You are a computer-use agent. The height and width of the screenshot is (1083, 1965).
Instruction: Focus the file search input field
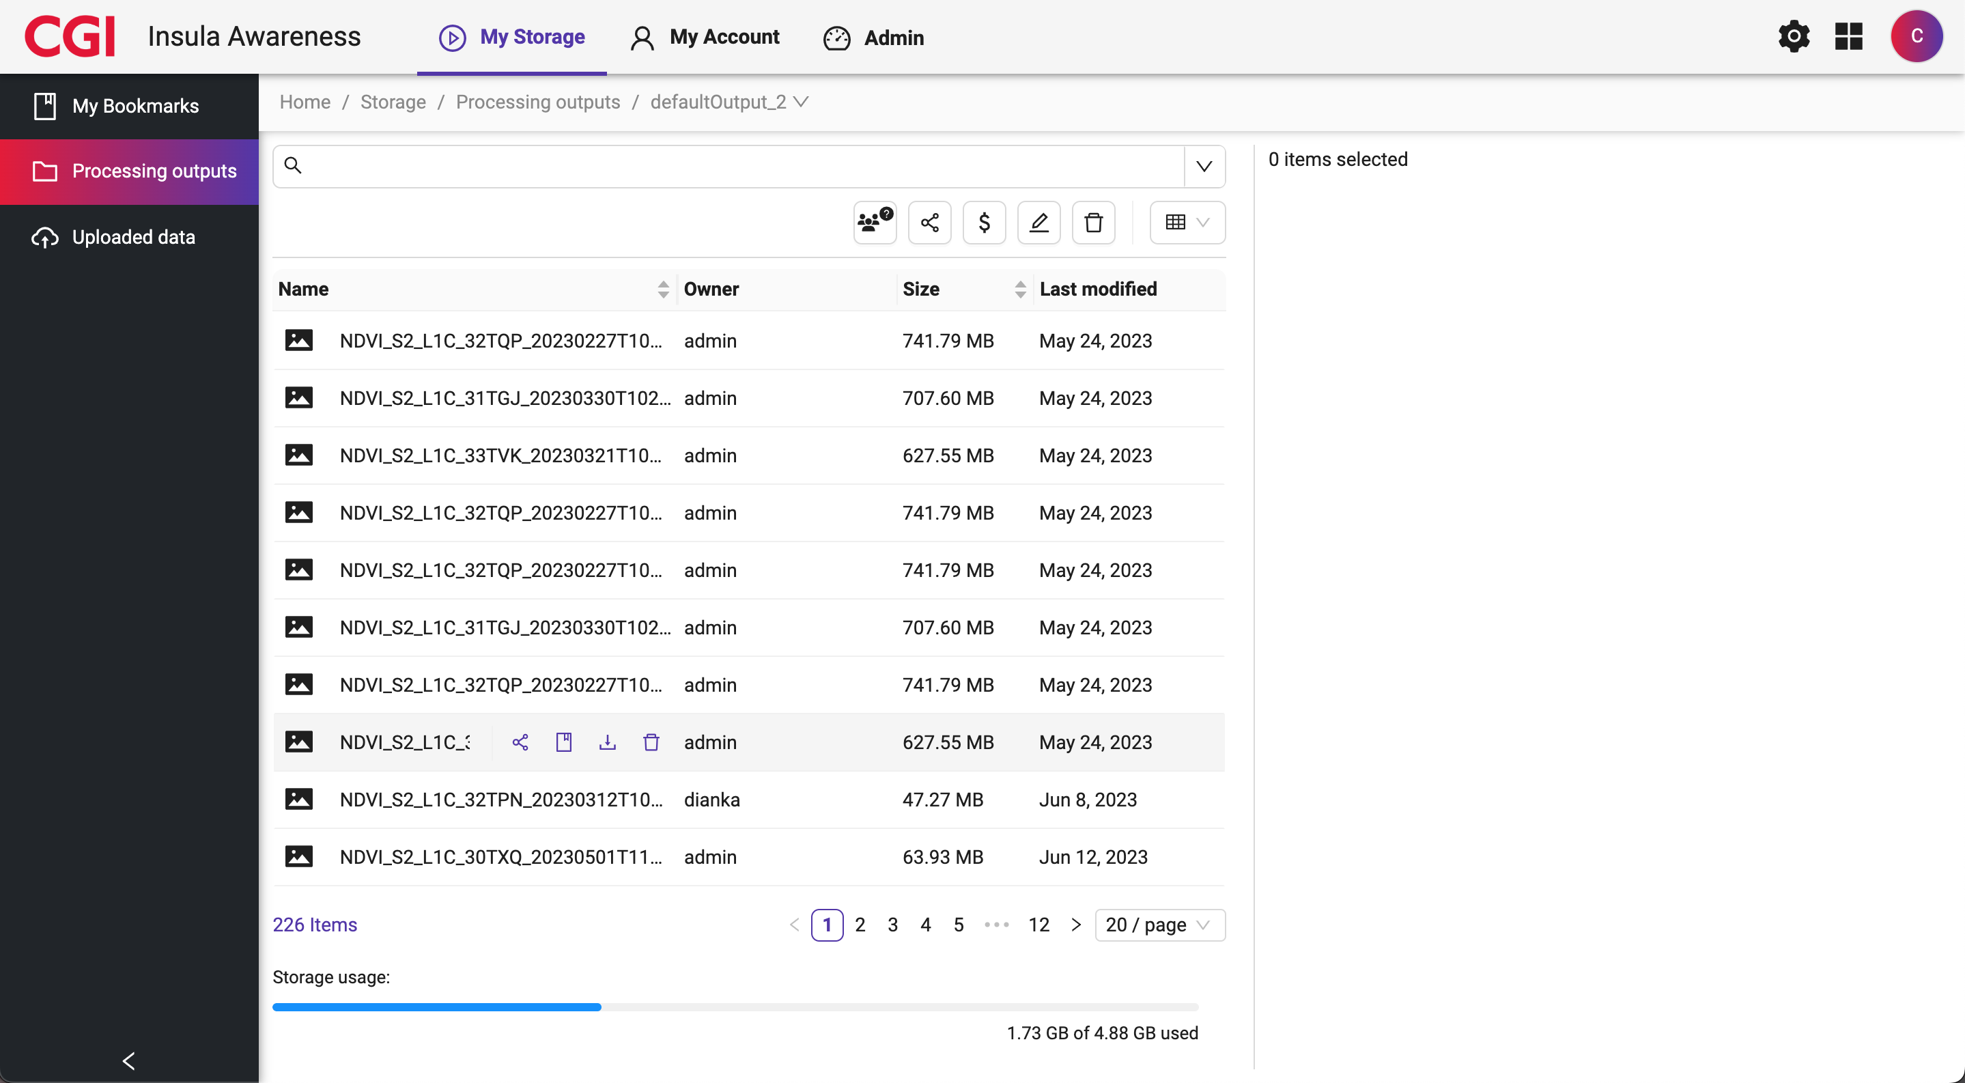pos(729,166)
